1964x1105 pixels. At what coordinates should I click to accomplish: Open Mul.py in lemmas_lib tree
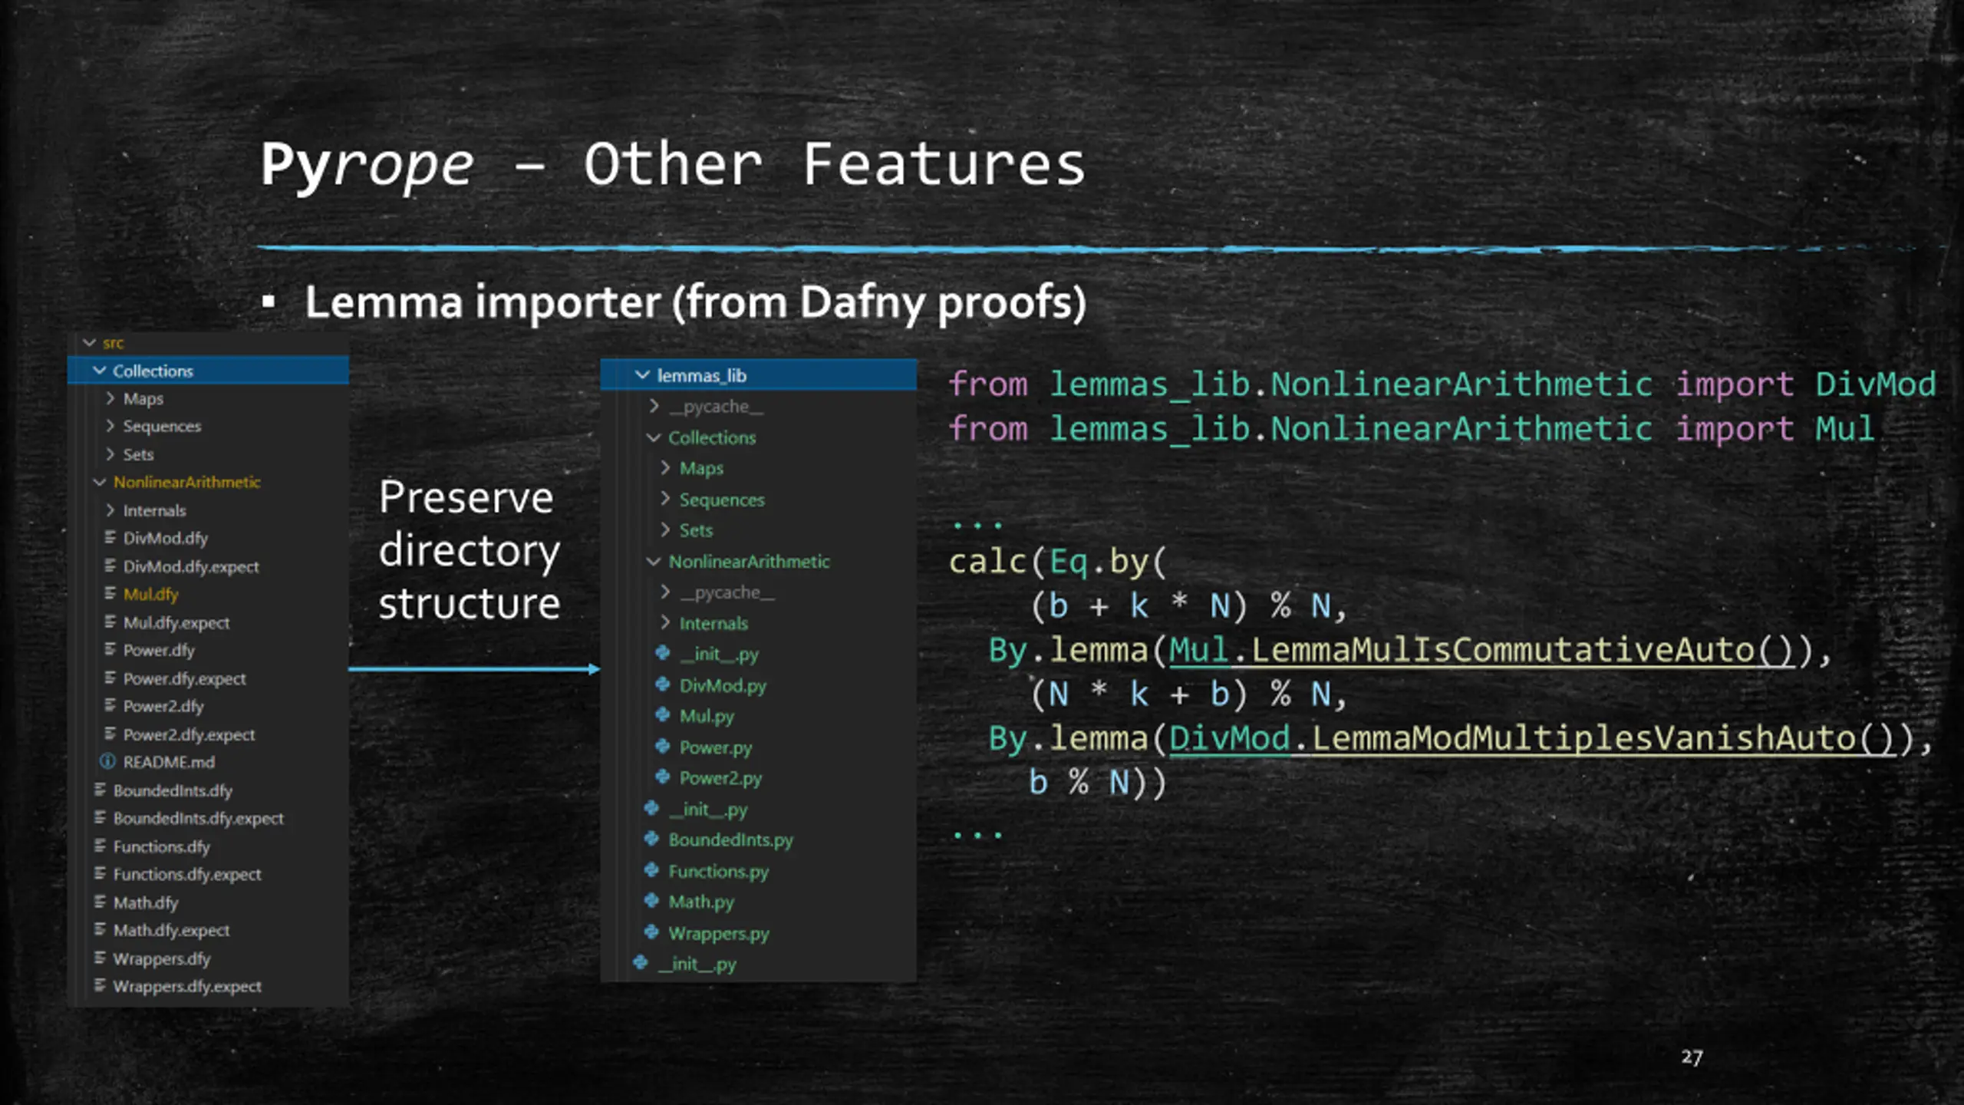707,716
